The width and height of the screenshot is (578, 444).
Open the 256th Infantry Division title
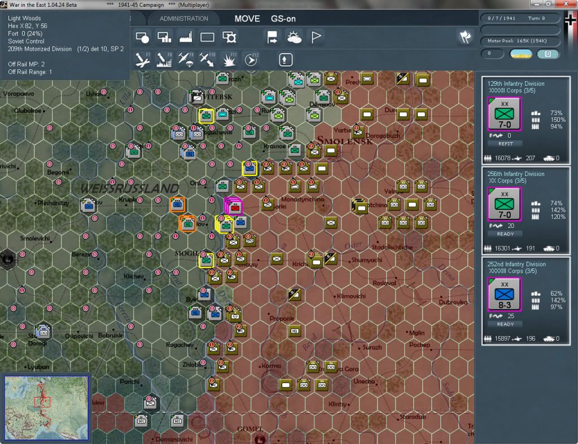coord(516,174)
